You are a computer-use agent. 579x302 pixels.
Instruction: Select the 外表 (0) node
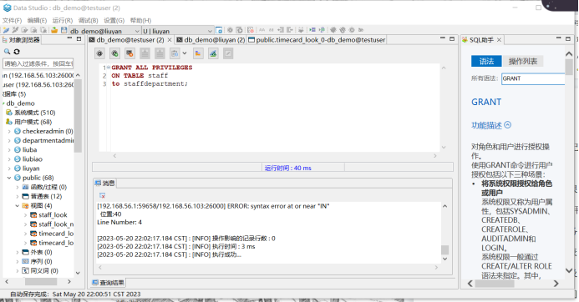(38, 252)
